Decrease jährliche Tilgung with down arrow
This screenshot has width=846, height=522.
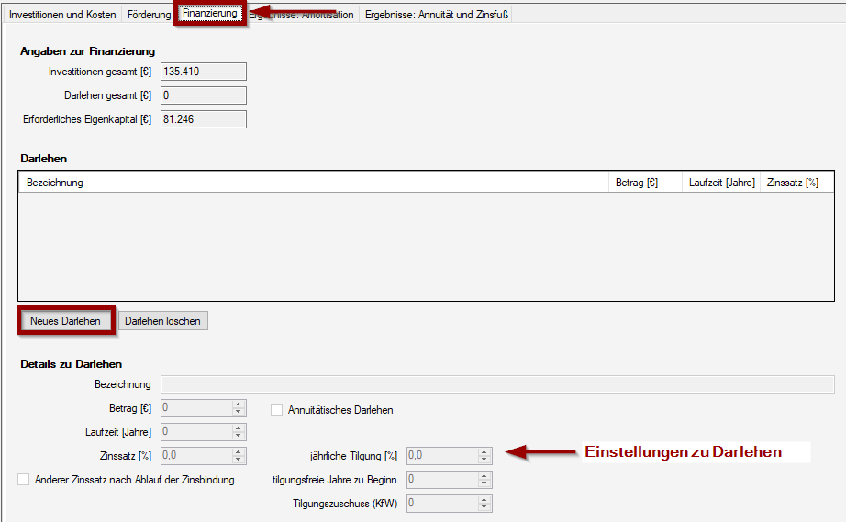point(484,459)
